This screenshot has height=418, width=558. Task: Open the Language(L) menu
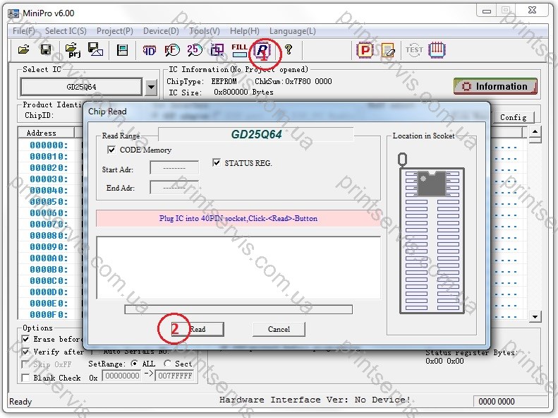tap(293, 31)
